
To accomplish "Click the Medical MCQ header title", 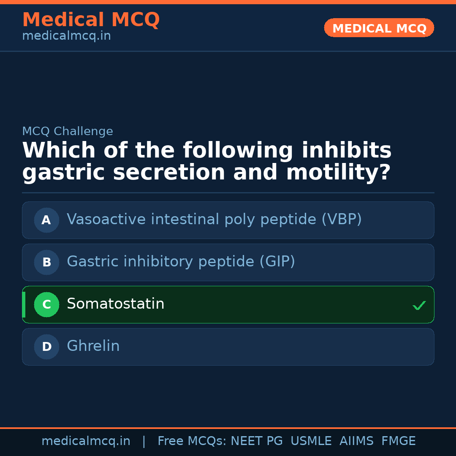I will pos(91,20).
